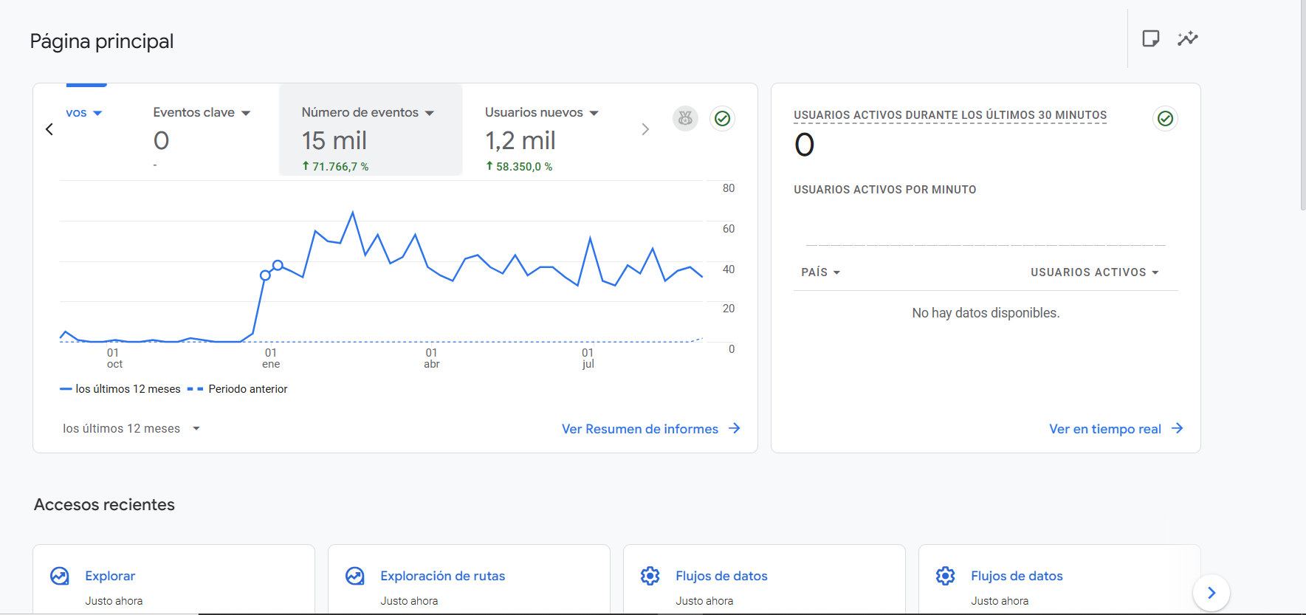This screenshot has width=1306, height=615.
Task: Expand the partially hidden 'vos' metric dropdown
Action: tap(97, 113)
